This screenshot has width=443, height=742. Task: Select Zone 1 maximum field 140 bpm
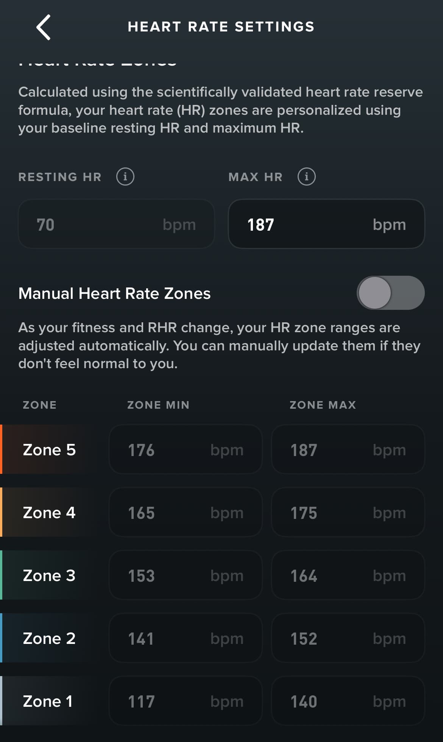coord(348,701)
